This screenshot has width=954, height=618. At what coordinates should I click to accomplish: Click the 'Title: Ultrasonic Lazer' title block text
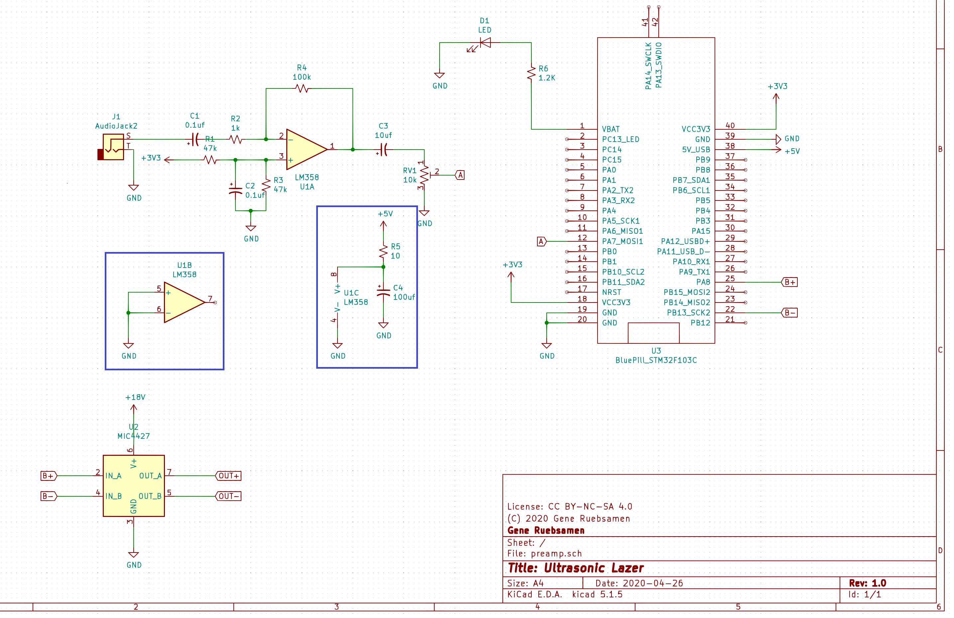point(576,568)
